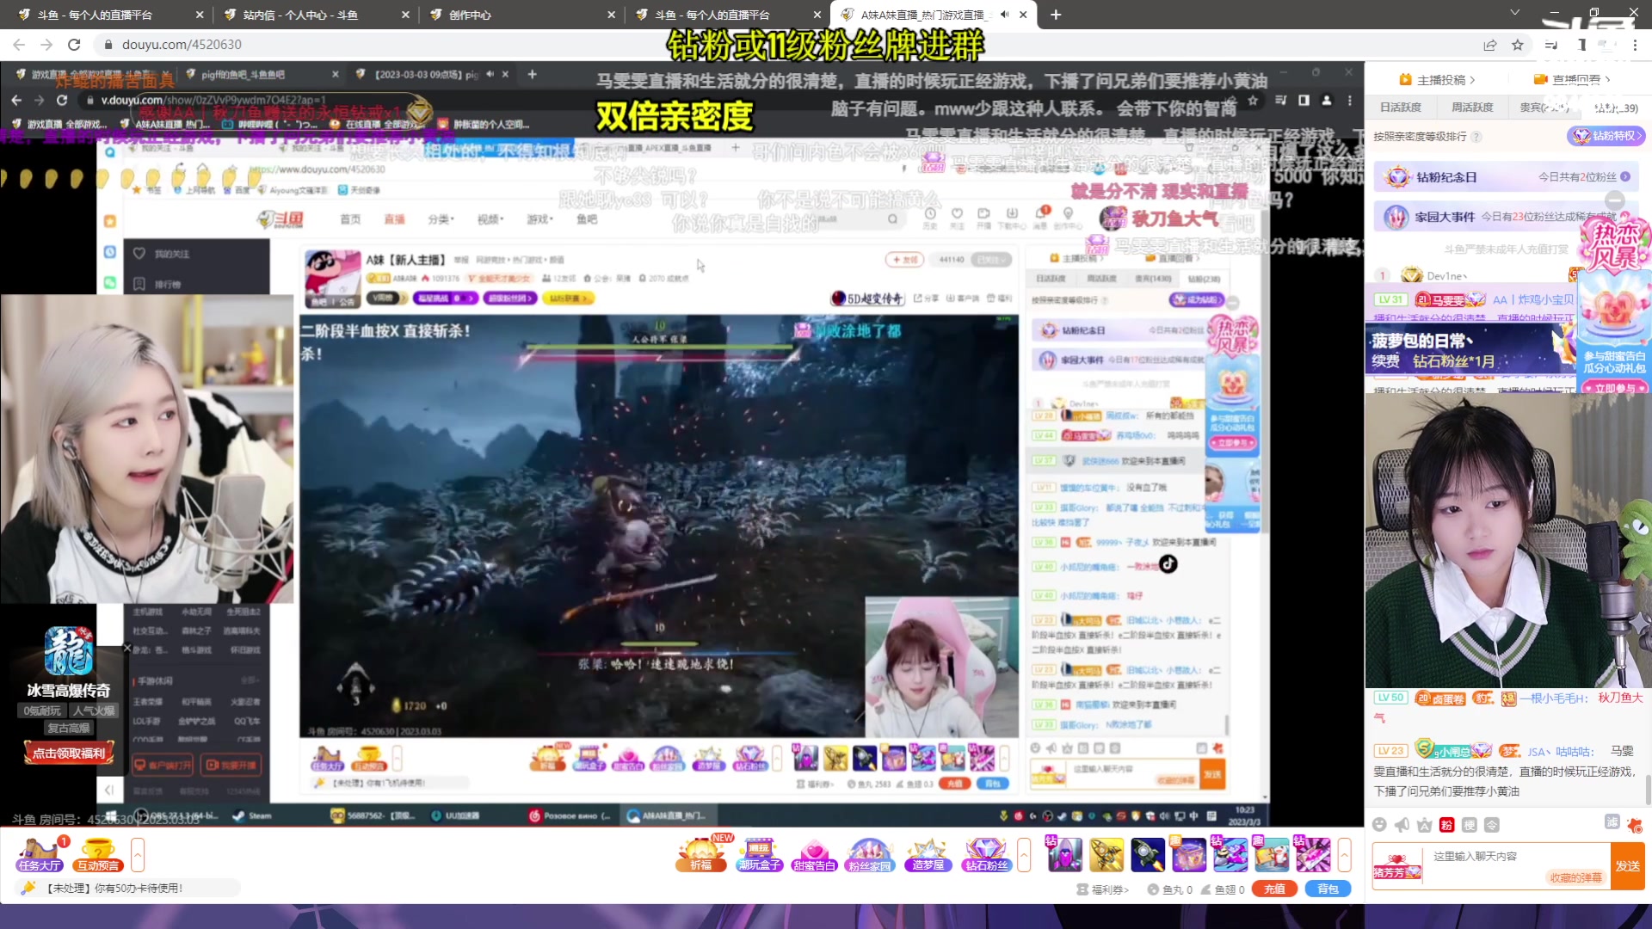Expand more gifts arrow at gift bar end

[1344, 855]
